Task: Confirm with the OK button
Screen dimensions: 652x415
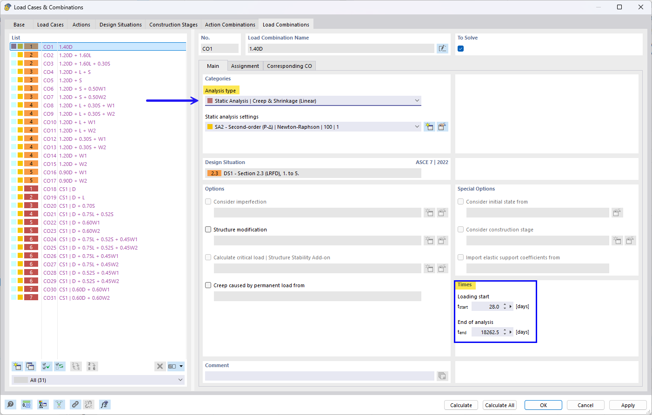Action: 543,405
